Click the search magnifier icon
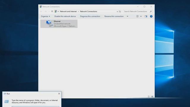 point(151,11)
